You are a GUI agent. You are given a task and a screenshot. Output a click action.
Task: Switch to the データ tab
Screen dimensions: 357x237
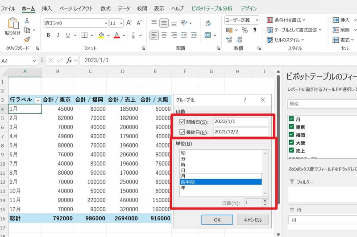pos(124,8)
